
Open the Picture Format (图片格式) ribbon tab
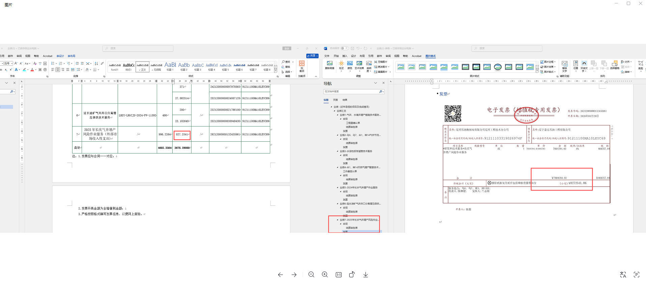[x=430, y=56]
